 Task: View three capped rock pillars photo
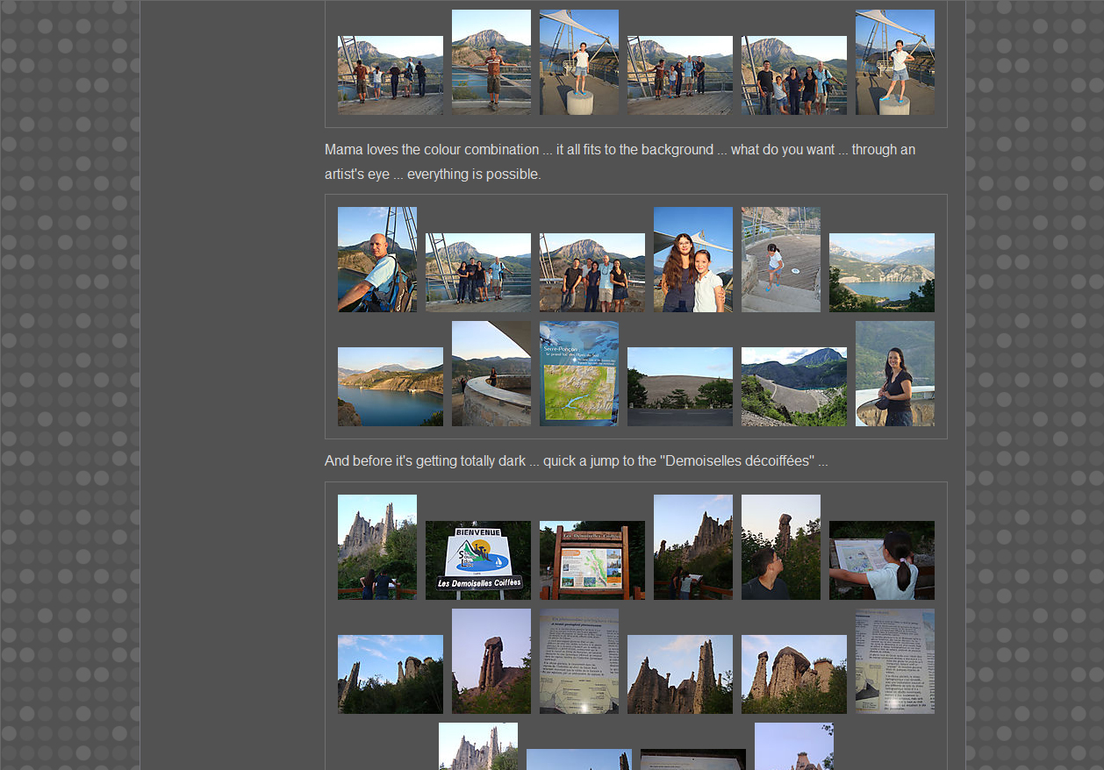(793, 674)
